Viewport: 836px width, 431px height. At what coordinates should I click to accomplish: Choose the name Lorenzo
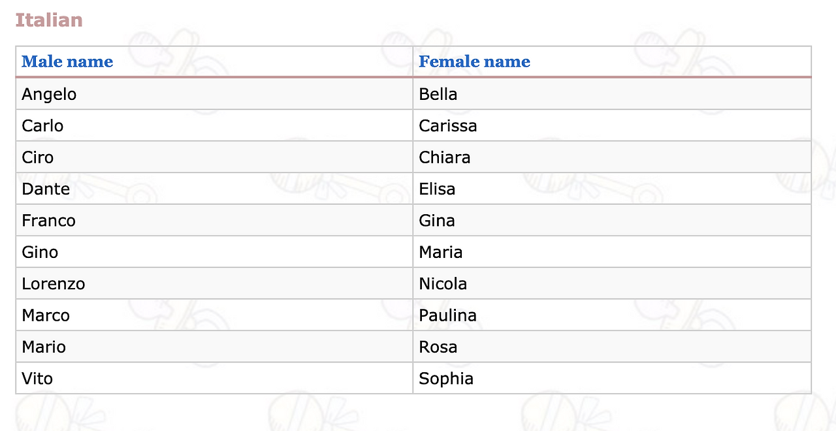pyautogui.click(x=53, y=284)
